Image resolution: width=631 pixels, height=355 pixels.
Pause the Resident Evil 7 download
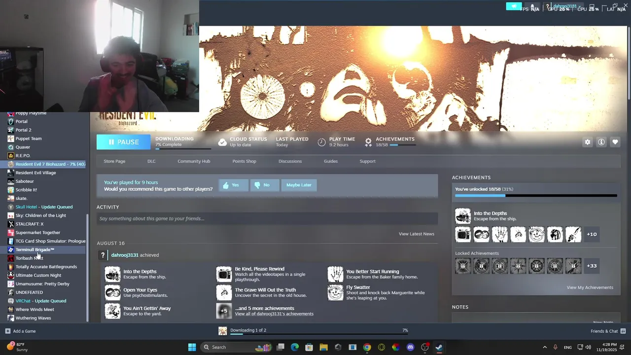123,142
